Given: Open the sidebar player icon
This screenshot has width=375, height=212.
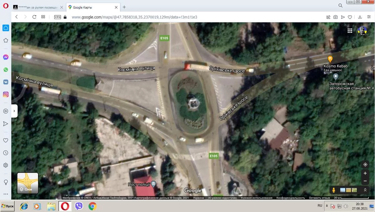Looking at the screenshot, I should (x=6, y=111).
